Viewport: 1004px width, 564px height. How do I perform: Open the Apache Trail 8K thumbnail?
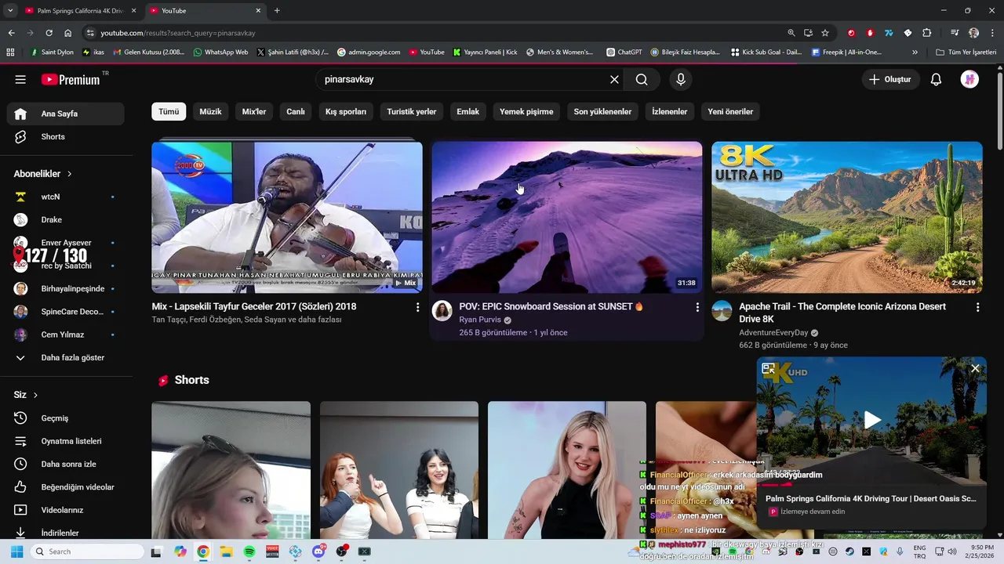click(x=847, y=217)
